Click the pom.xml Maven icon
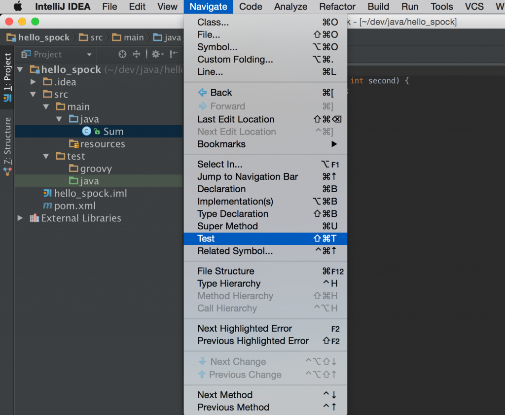The width and height of the screenshot is (505, 415). click(47, 206)
